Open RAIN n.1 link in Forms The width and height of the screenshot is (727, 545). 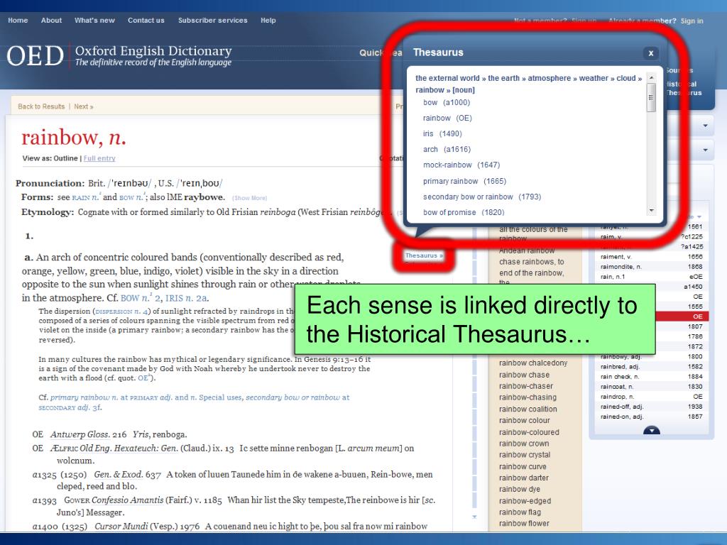pos(86,197)
